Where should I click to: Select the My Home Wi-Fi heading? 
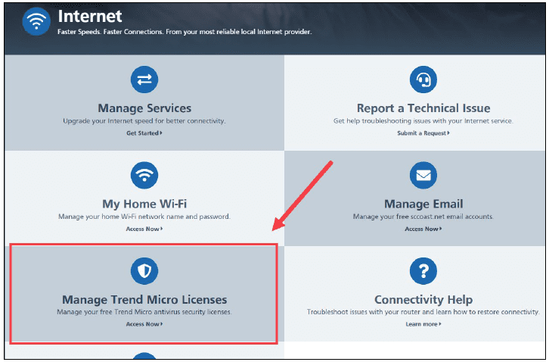tap(144, 204)
